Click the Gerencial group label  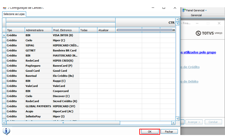click(196, 15)
